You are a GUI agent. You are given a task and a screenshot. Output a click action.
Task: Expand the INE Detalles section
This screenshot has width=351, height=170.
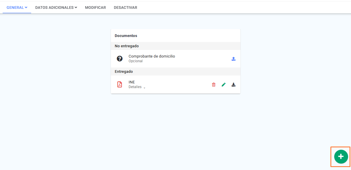(x=137, y=87)
